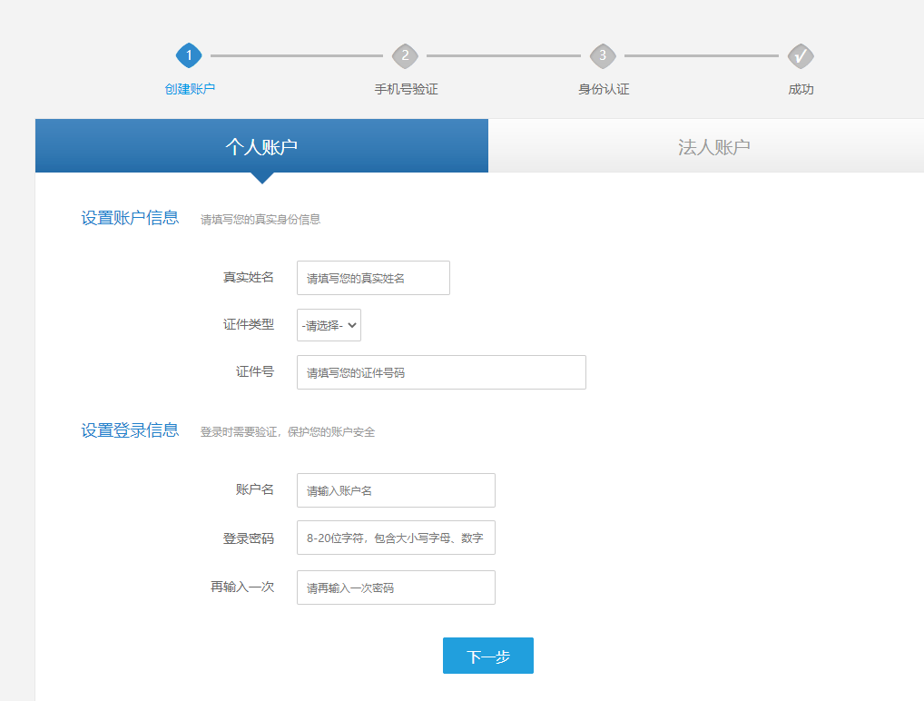Click the 设置登录信息 section heading
924x701 pixels.
pos(130,430)
